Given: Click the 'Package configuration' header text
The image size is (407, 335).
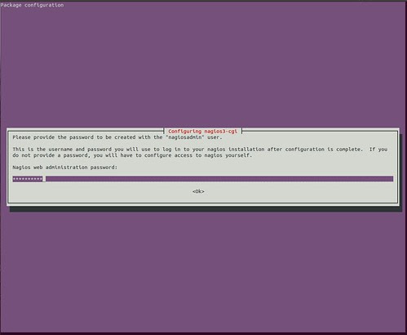Looking at the screenshot, I should click(32, 5).
